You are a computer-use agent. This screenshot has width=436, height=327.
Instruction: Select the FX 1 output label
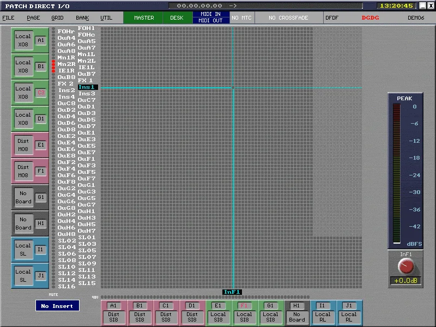coord(85,80)
